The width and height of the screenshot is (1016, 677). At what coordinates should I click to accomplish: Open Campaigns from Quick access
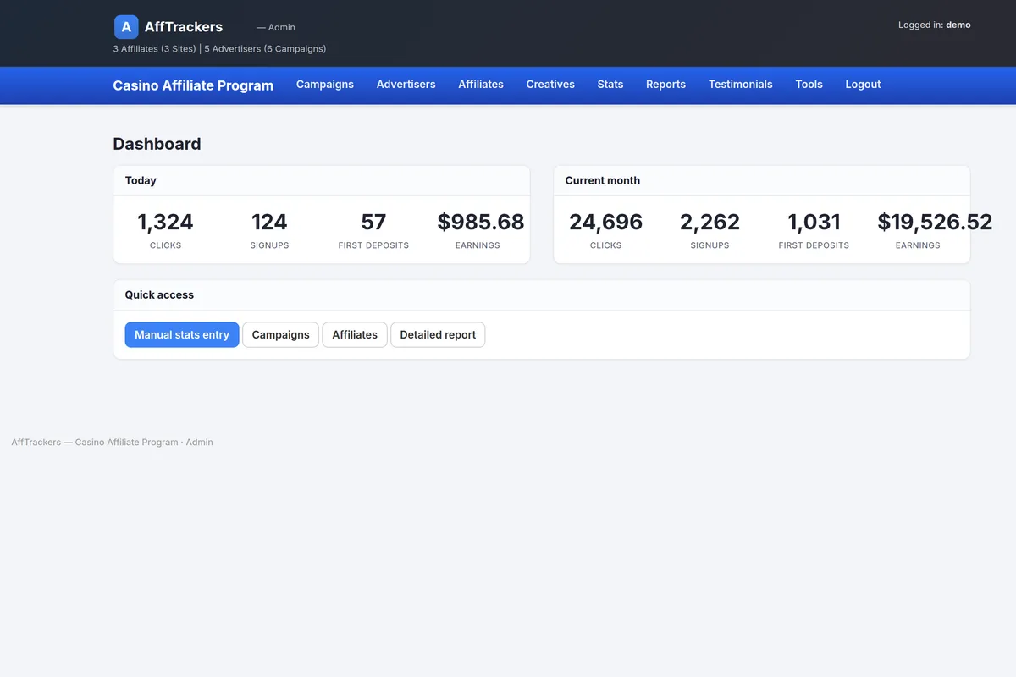click(x=281, y=335)
